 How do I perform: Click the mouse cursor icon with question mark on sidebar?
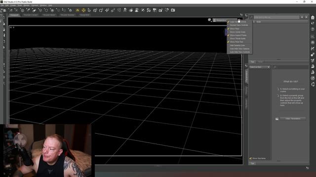pos(313,24)
